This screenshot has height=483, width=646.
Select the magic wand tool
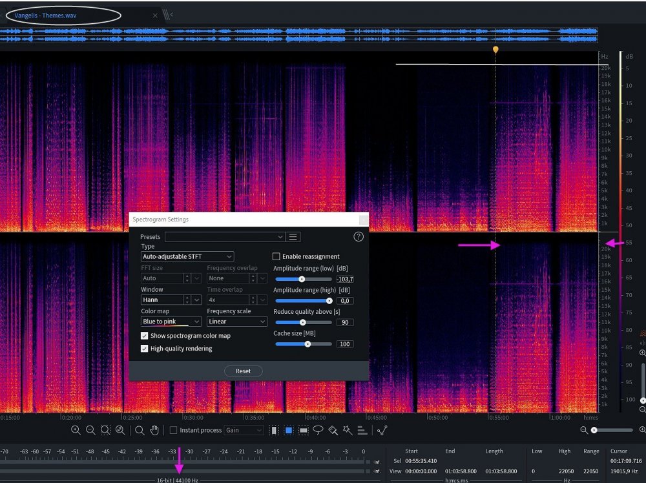[348, 430]
